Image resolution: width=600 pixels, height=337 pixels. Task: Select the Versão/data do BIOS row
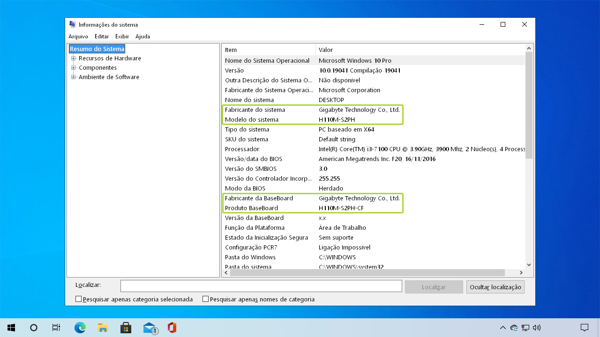coord(374,159)
